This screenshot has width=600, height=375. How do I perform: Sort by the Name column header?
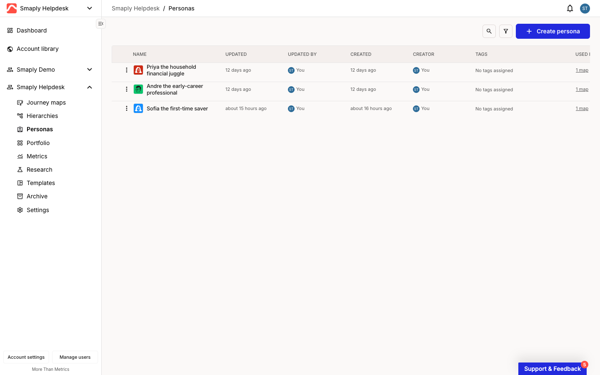140,54
